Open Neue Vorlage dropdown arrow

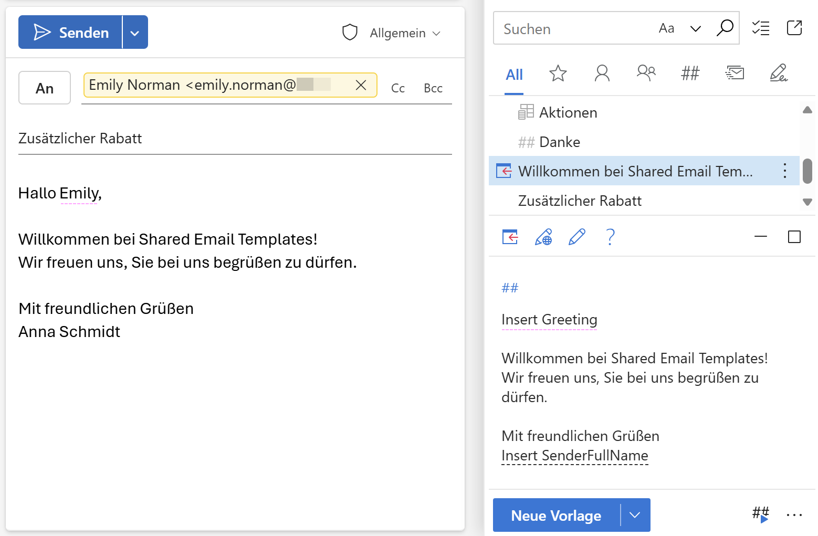(635, 516)
